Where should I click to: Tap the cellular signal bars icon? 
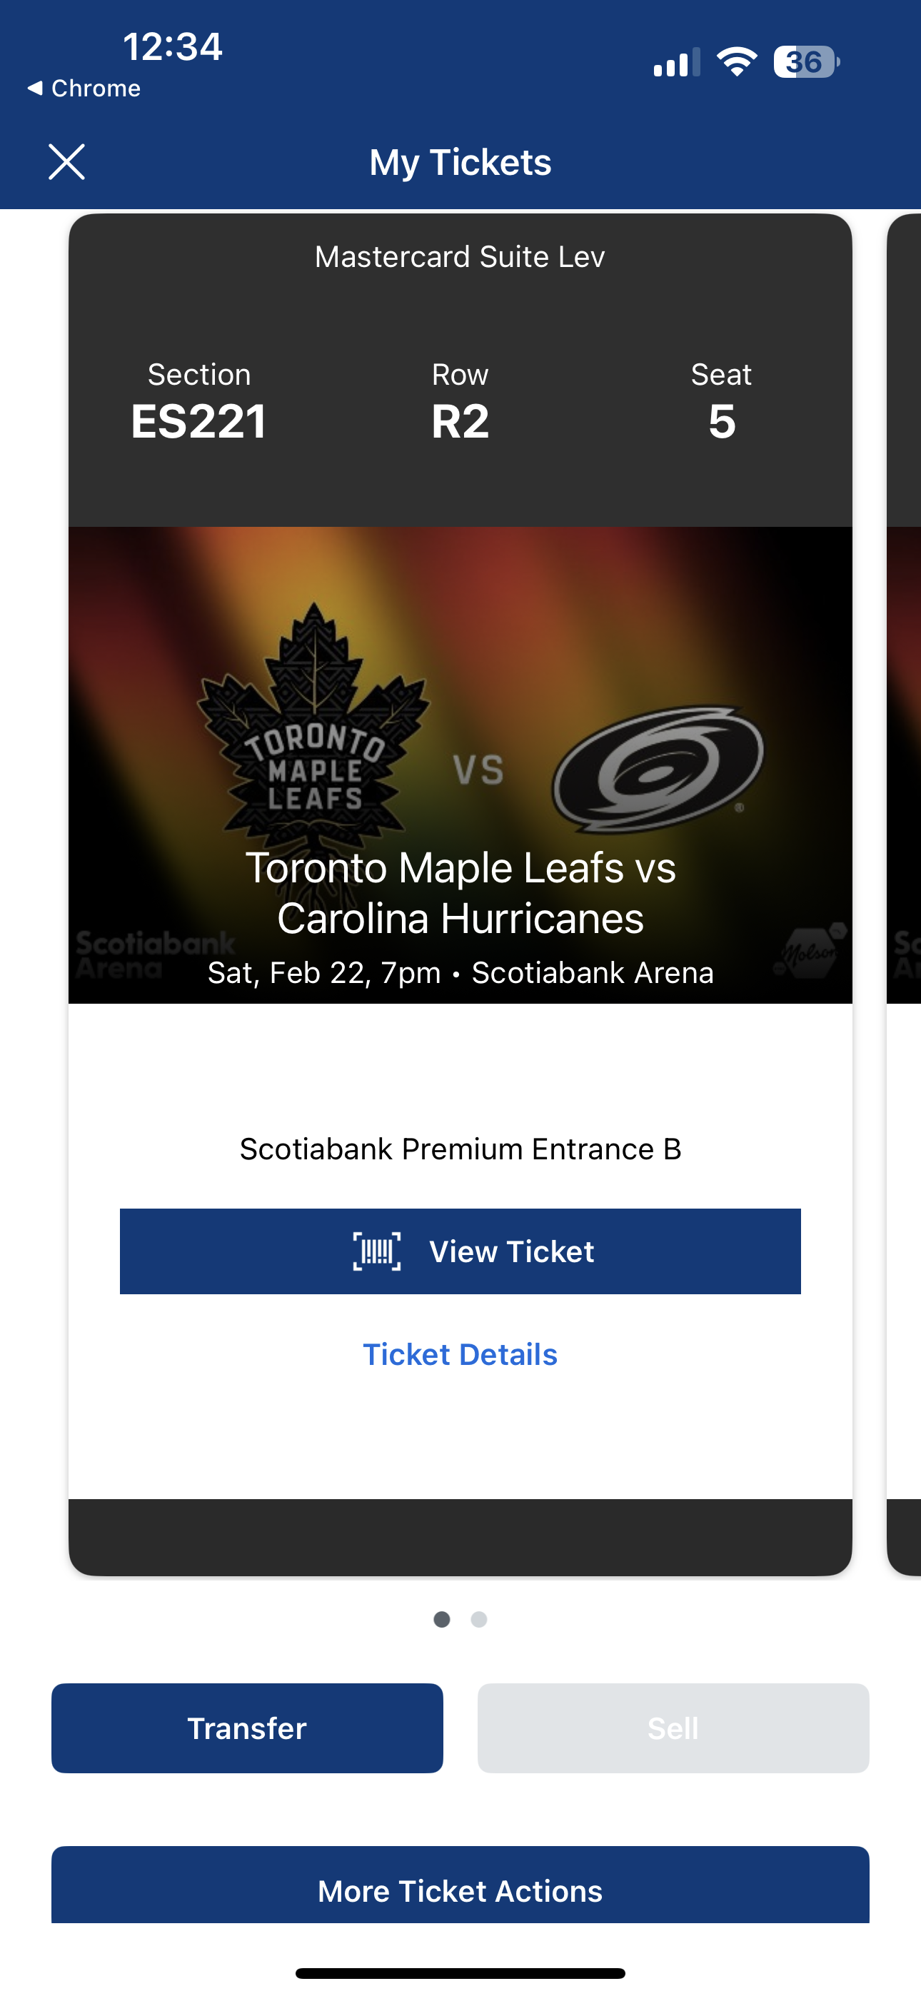tap(676, 63)
